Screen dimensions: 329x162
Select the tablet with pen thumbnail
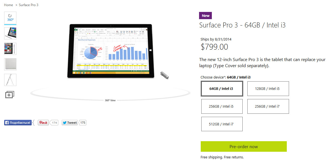pyautogui.click(x=10, y=33)
